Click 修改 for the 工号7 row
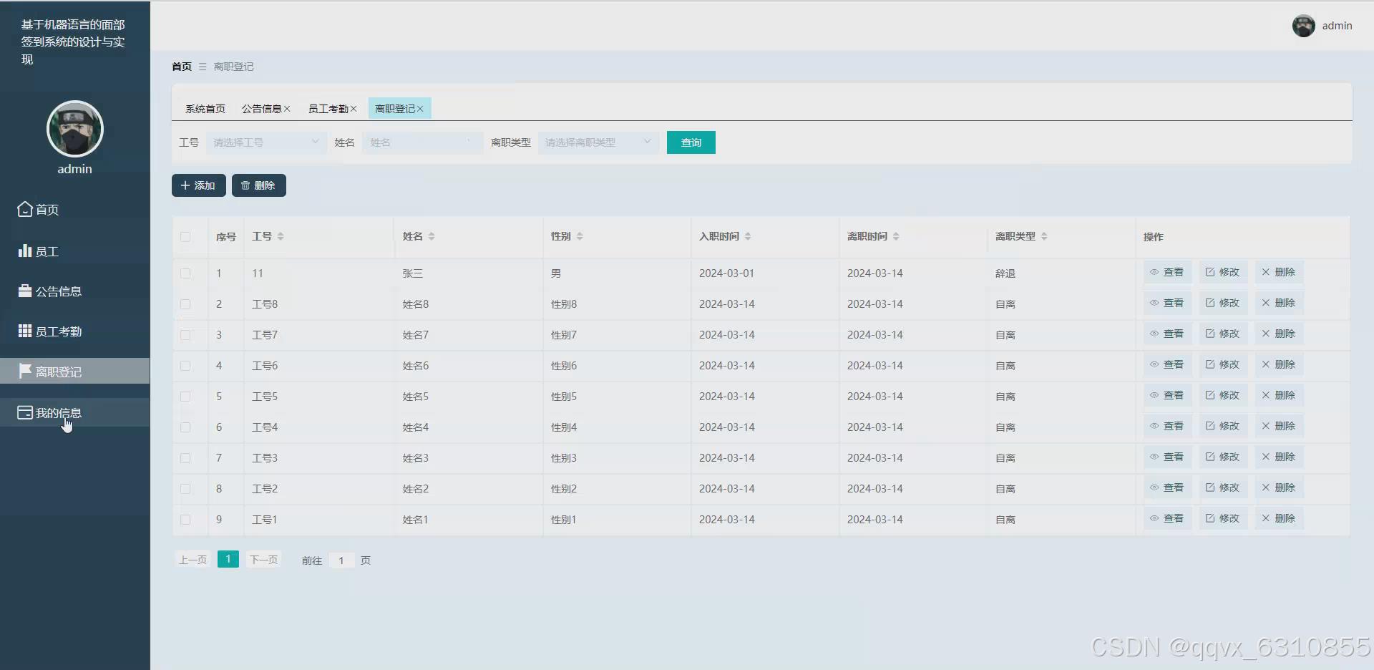 point(1223,334)
